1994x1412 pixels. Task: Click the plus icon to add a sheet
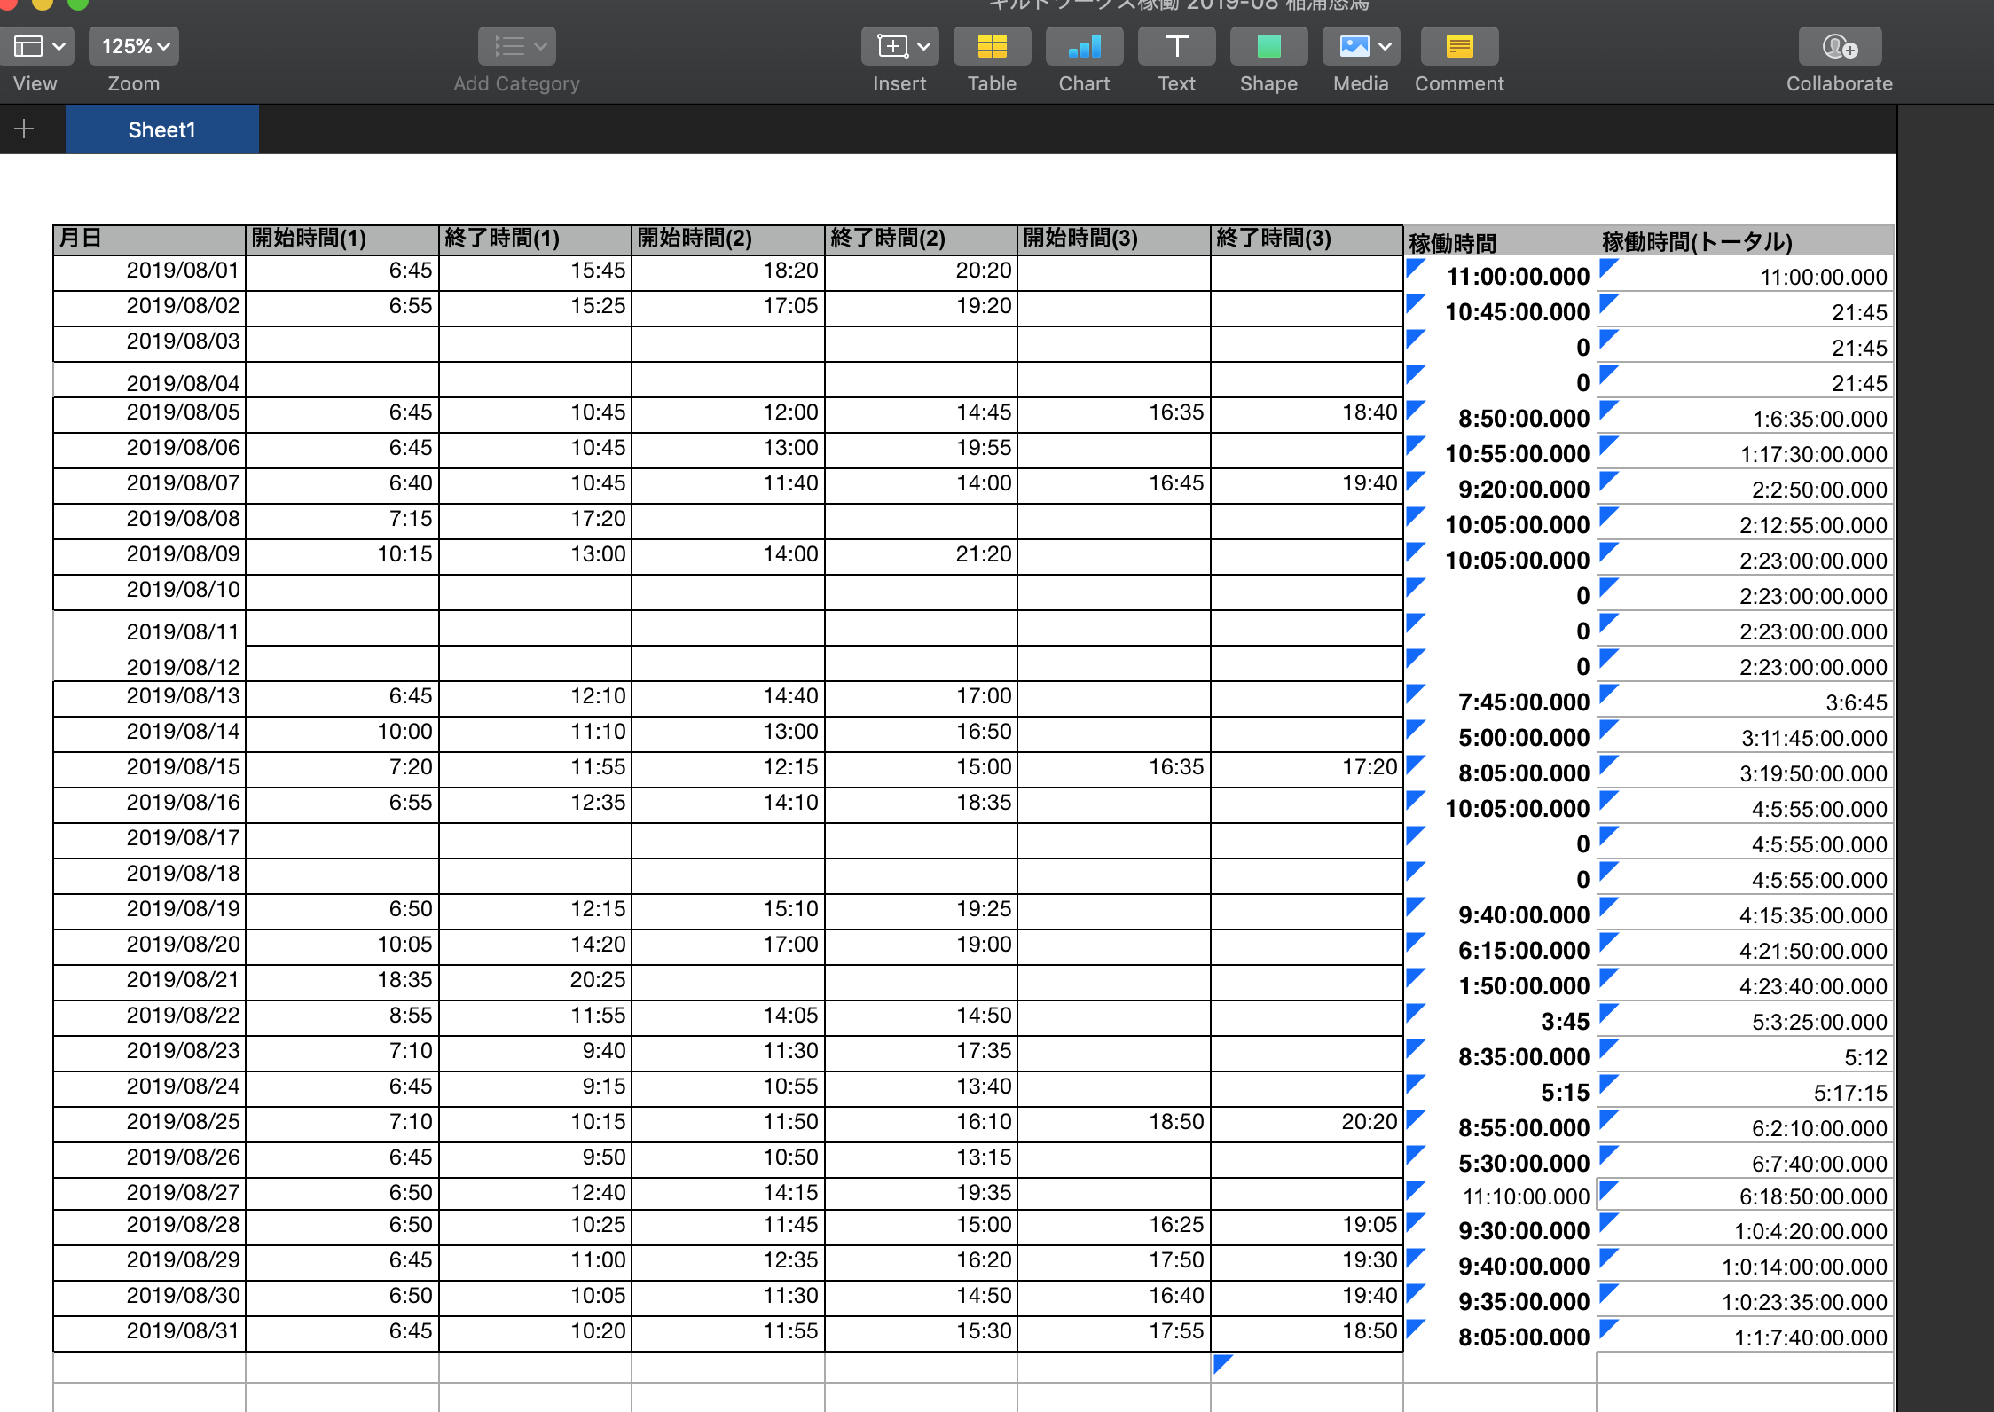[25, 129]
